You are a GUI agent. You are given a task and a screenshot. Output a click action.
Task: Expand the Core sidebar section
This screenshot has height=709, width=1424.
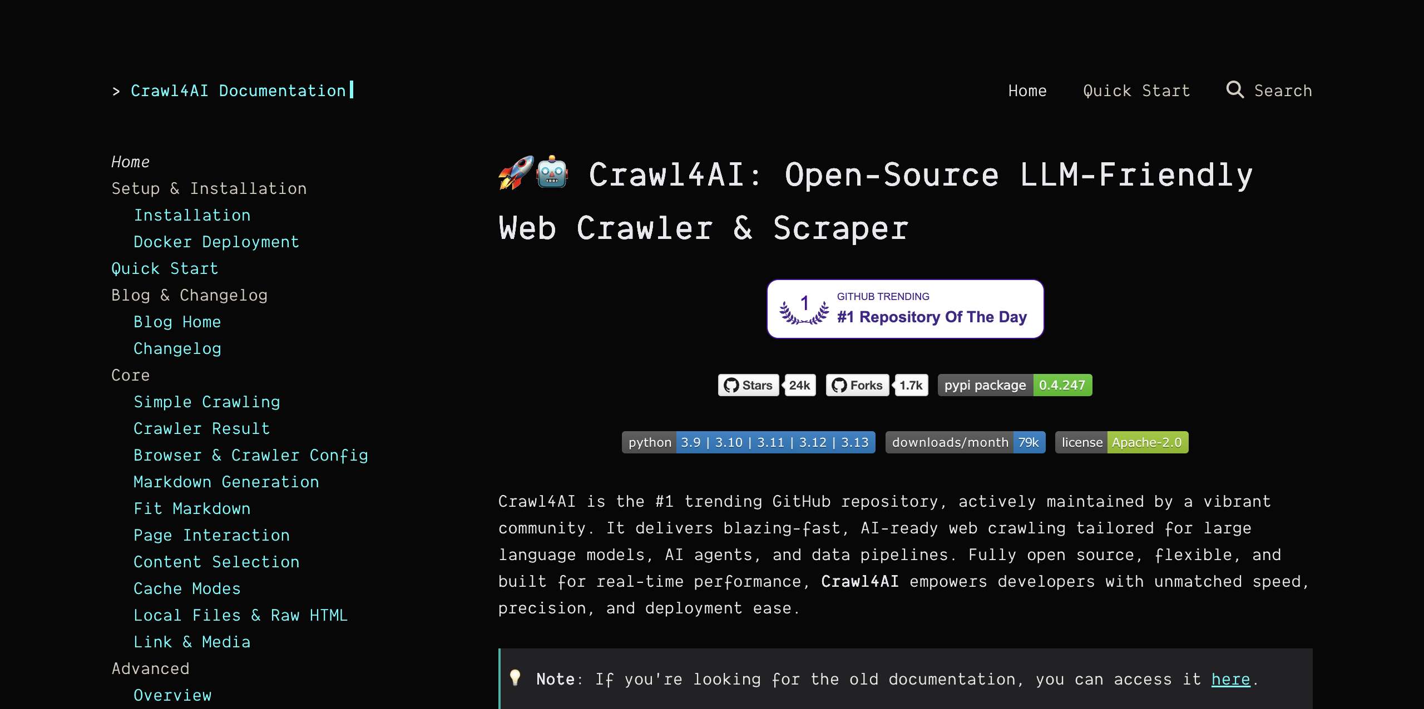[x=130, y=375]
